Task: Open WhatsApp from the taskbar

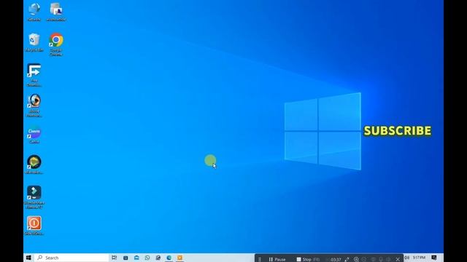Action: [147, 258]
